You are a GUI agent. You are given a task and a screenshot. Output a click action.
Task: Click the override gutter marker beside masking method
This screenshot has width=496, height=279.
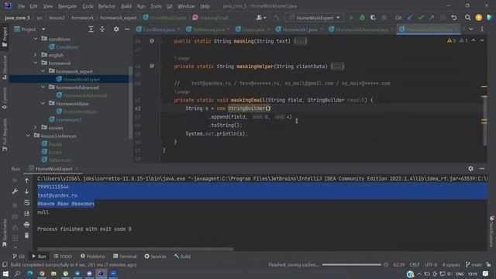(152, 41)
